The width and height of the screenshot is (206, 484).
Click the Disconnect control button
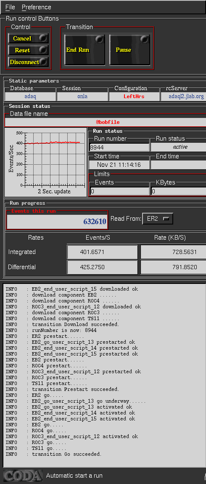pyautogui.click(x=28, y=62)
